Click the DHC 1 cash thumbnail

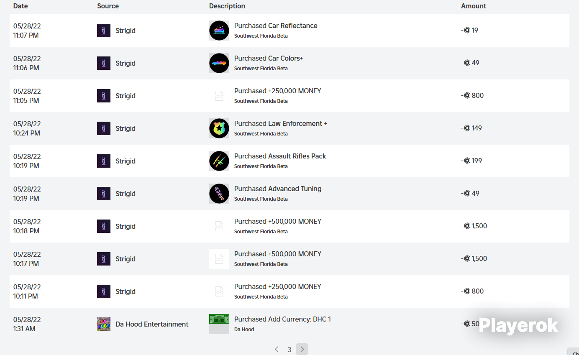click(219, 324)
